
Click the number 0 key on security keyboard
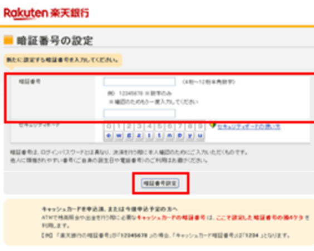pyautogui.click(x=109, y=127)
